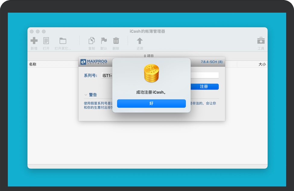Select the 新增 (New) toolbar icon

34,40
